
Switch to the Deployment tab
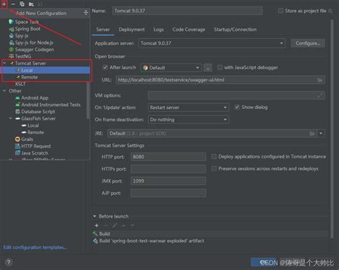pos(132,29)
